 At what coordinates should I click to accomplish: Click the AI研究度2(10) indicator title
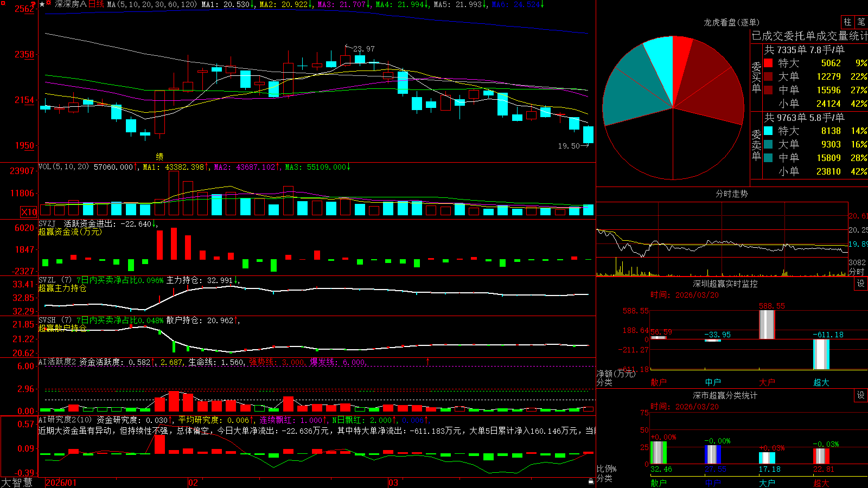pyautogui.click(x=65, y=420)
